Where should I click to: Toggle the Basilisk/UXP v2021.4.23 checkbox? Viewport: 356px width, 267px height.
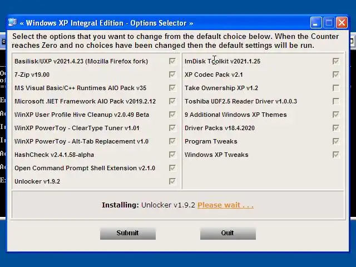click(172, 61)
